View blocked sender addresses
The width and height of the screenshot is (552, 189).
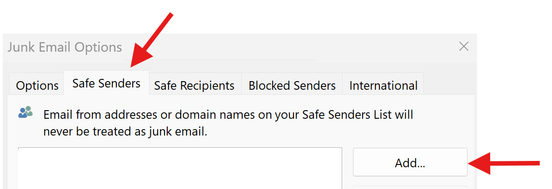pyautogui.click(x=292, y=86)
